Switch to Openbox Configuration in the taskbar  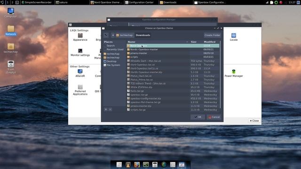coord(210,2)
